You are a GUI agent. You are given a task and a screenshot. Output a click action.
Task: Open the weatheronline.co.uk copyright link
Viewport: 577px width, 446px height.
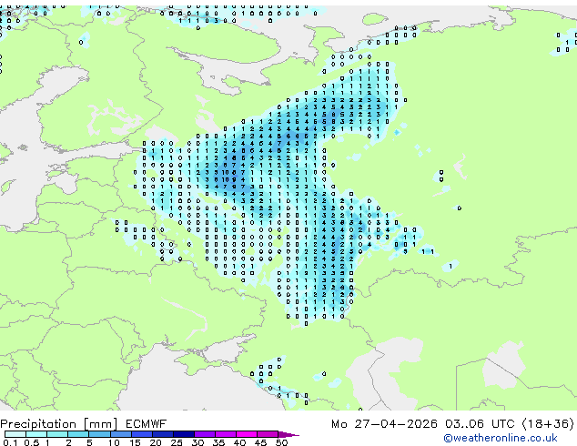pos(501,438)
